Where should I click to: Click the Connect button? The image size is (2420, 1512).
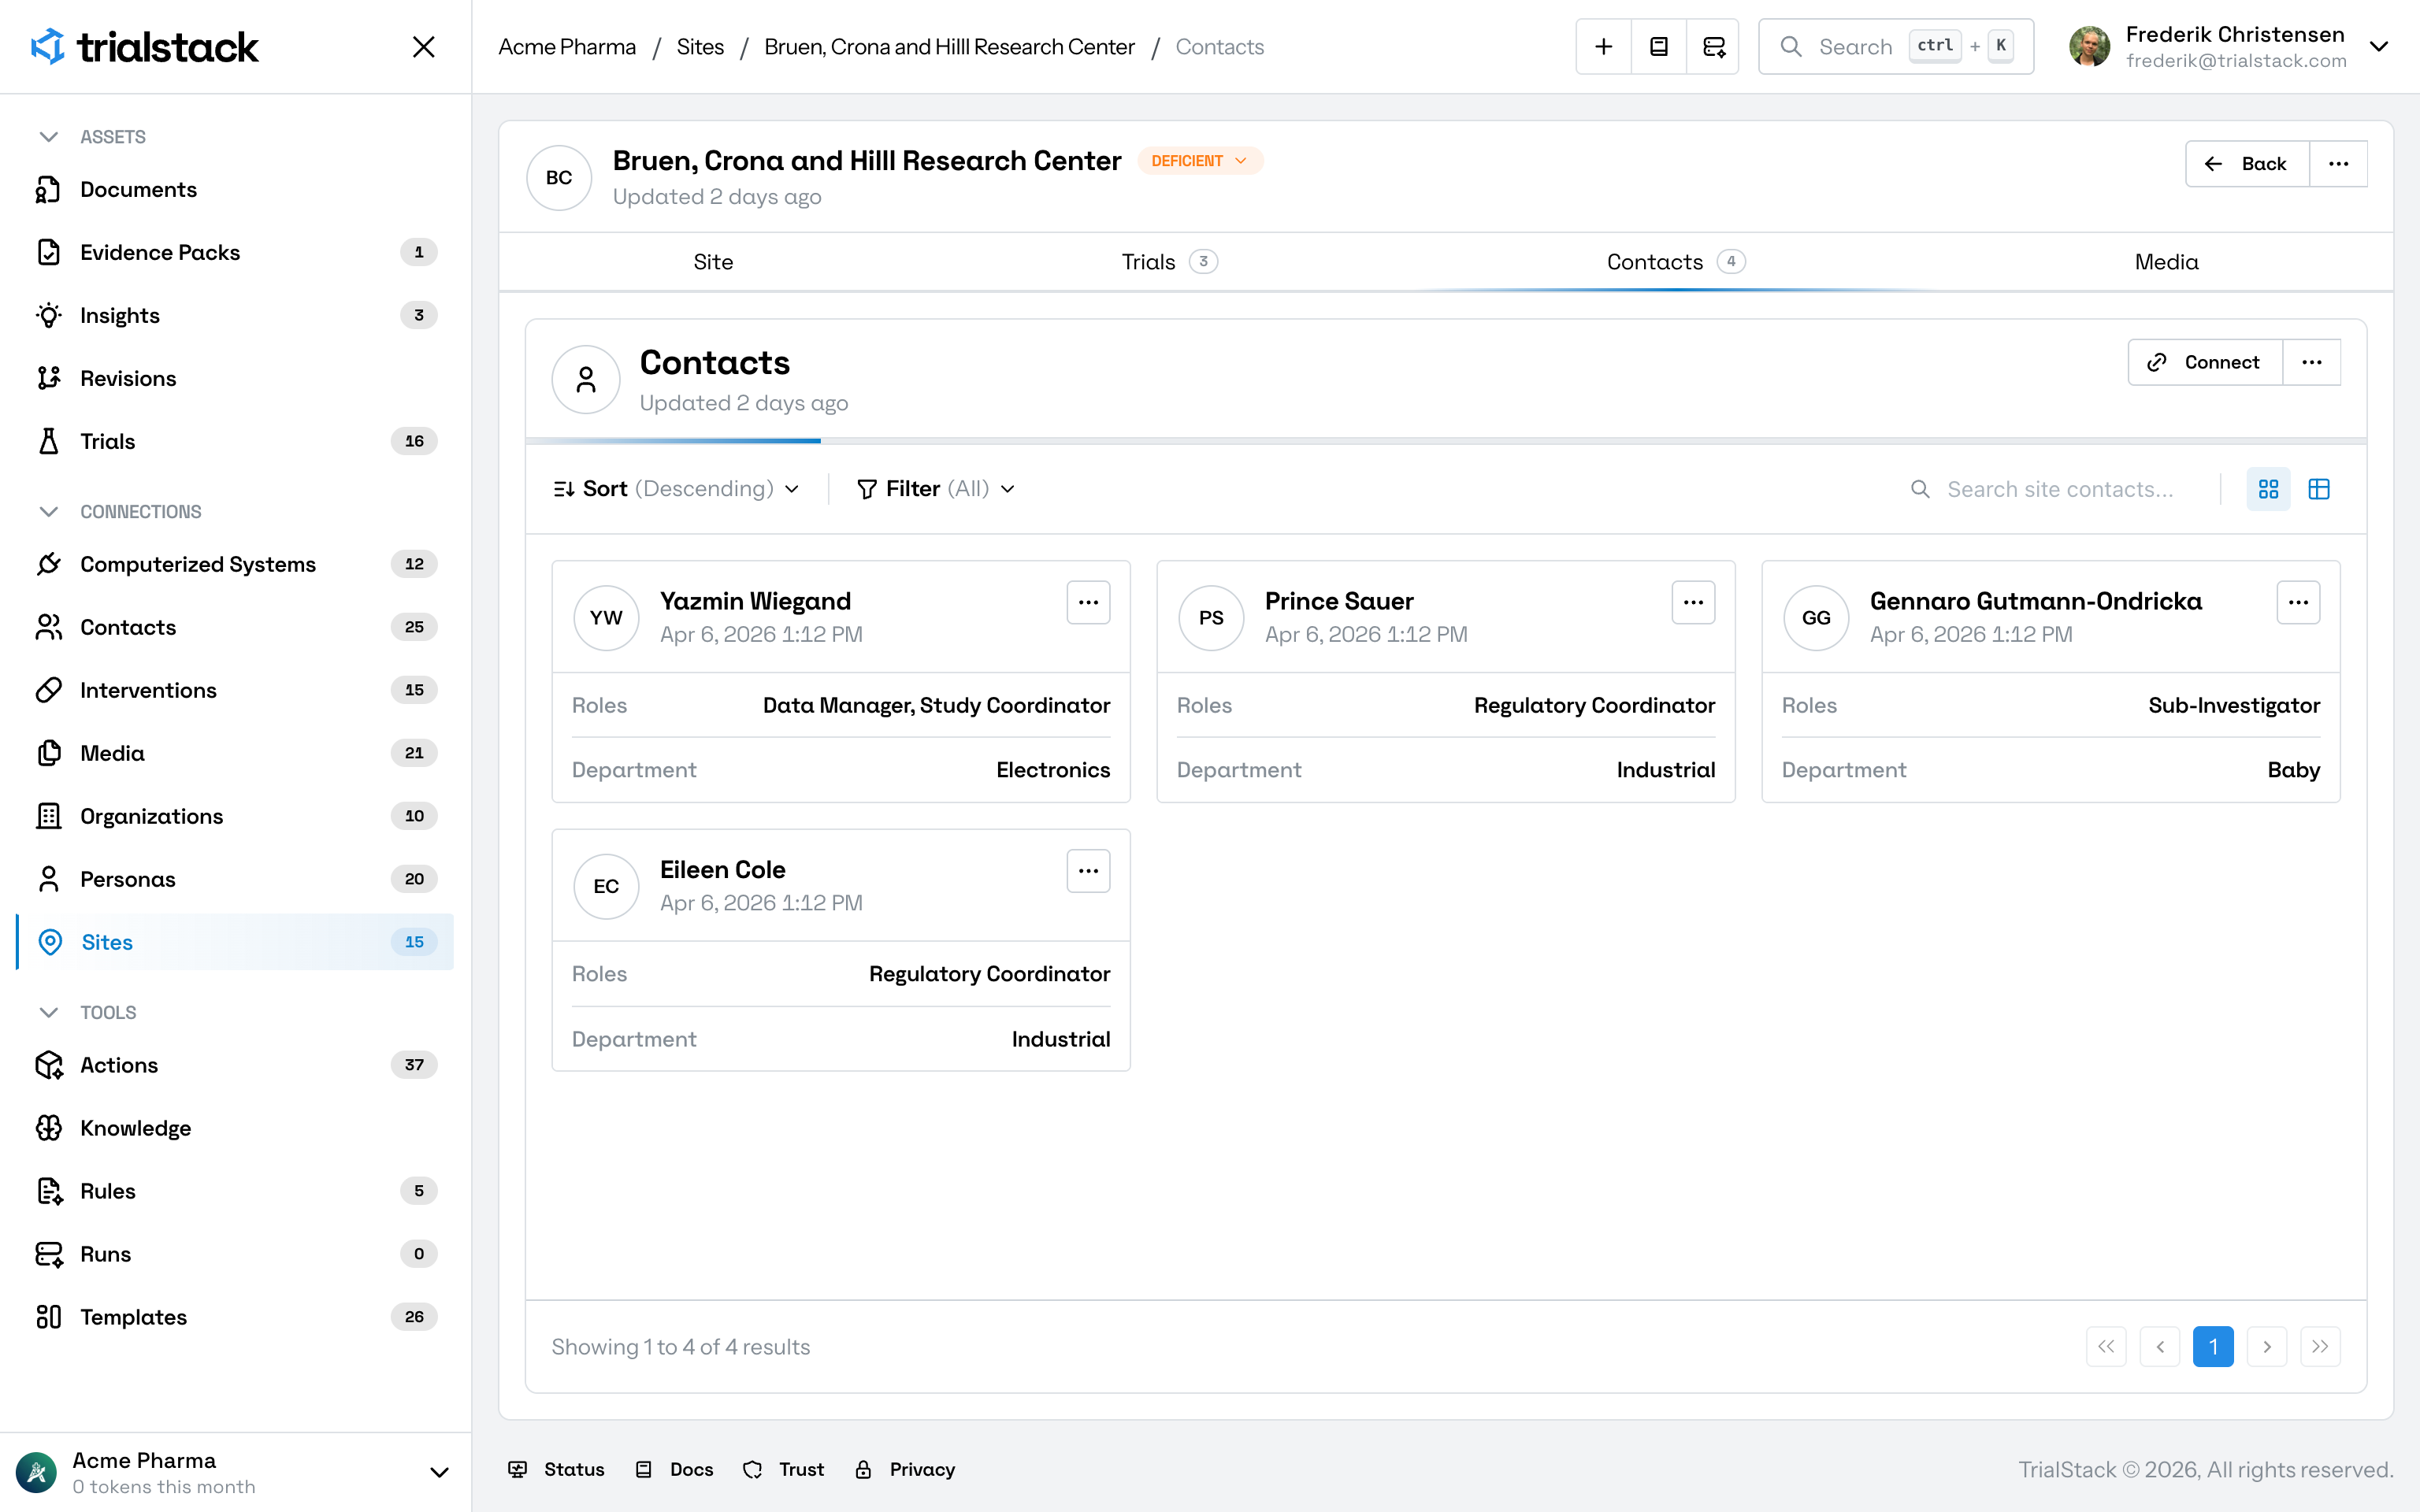(x=2204, y=362)
